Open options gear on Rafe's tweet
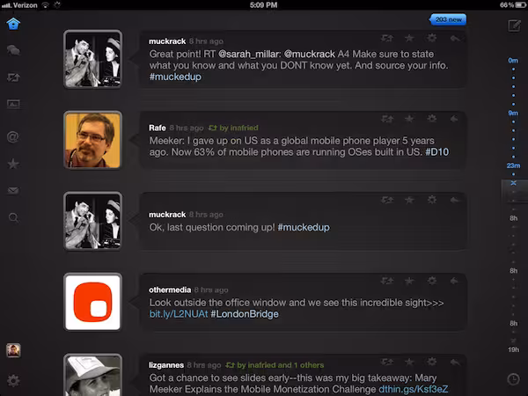Screen dimensions: 528x396 click(x=432, y=119)
